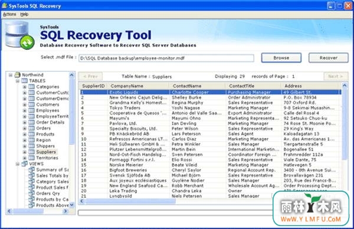Click the Products table icon
Screen dimensions: 354x229
point(31,134)
